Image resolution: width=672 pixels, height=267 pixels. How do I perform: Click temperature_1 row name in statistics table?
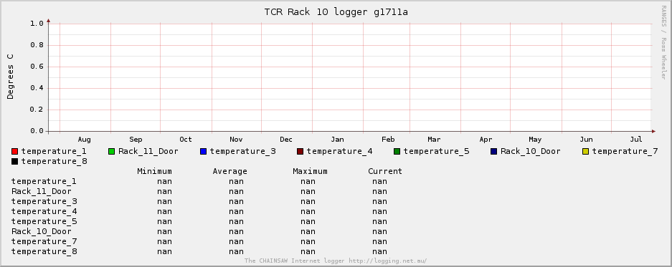point(44,181)
